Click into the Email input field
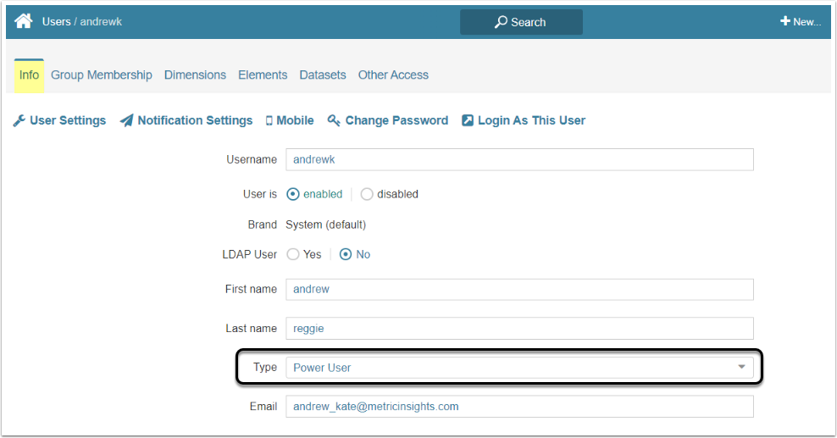 click(519, 407)
